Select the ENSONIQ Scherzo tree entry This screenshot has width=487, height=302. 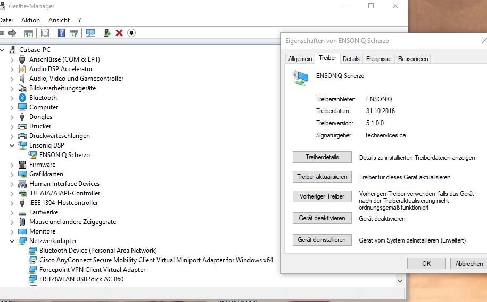(64, 155)
